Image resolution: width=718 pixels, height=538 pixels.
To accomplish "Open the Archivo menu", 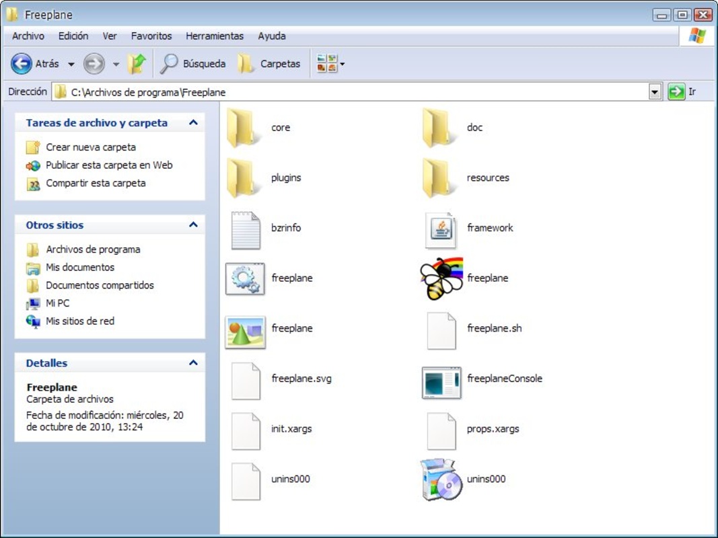I will tap(28, 36).
